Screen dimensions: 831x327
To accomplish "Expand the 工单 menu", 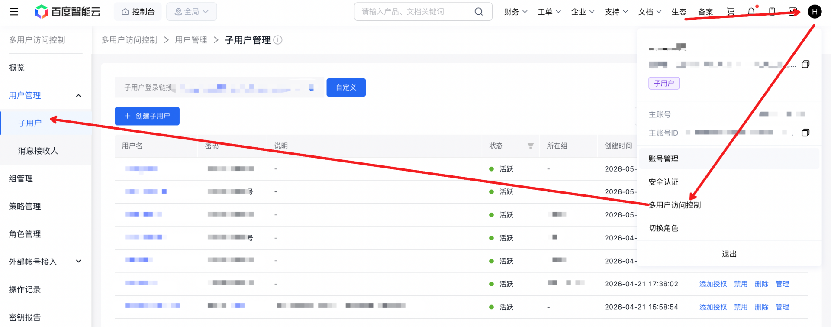I will click(x=549, y=12).
